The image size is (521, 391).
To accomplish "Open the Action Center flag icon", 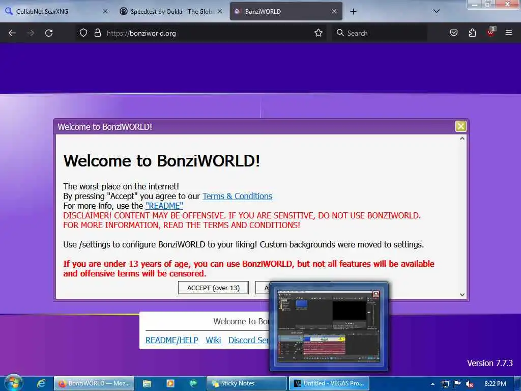I will [457, 384].
